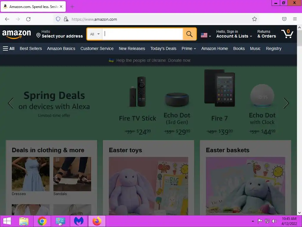Click the padlock site security icon
The height and width of the screenshot is (227, 302).
tap(66, 19)
